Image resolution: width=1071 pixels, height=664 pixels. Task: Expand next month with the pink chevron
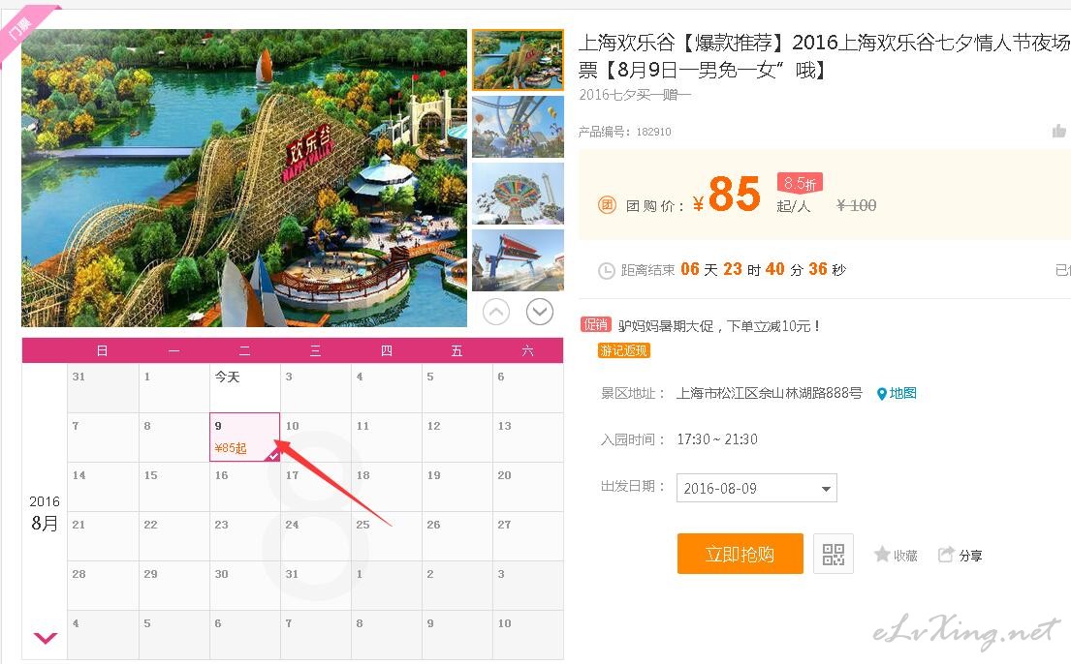coord(46,638)
